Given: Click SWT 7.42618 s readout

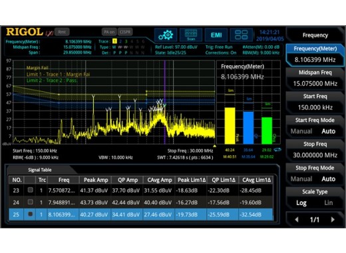Looking at the screenshot, I should tap(185, 157).
